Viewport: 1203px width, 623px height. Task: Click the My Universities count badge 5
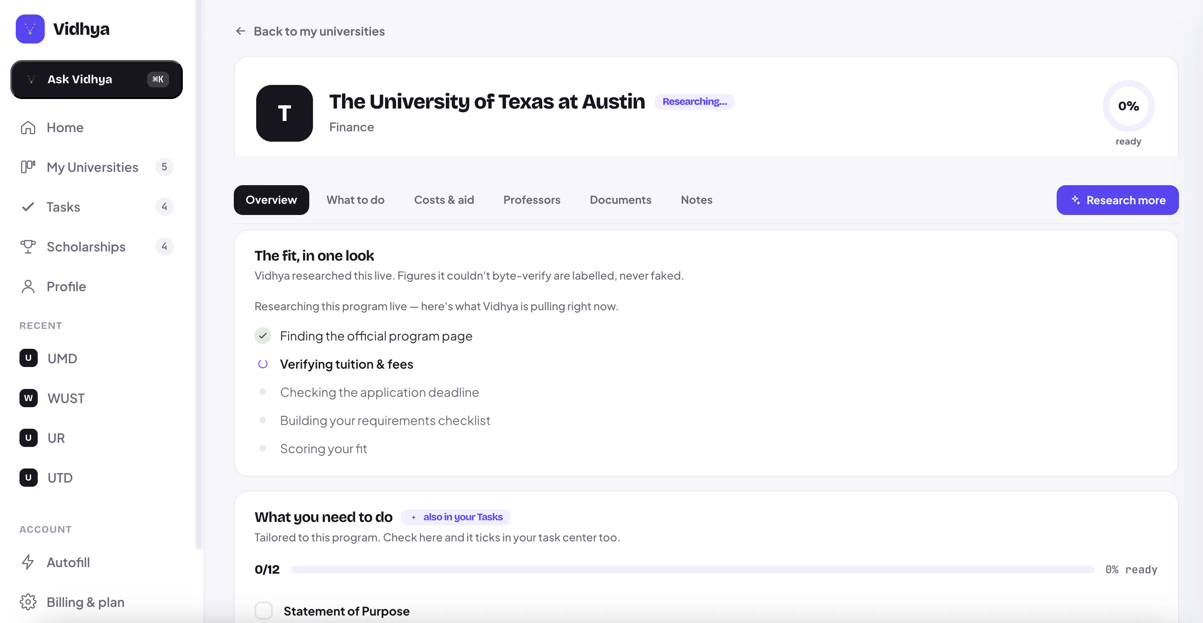164,167
